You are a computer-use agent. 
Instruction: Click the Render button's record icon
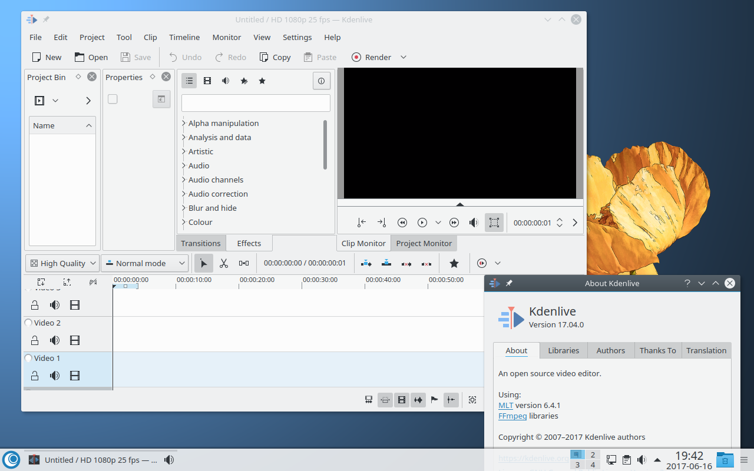point(356,57)
